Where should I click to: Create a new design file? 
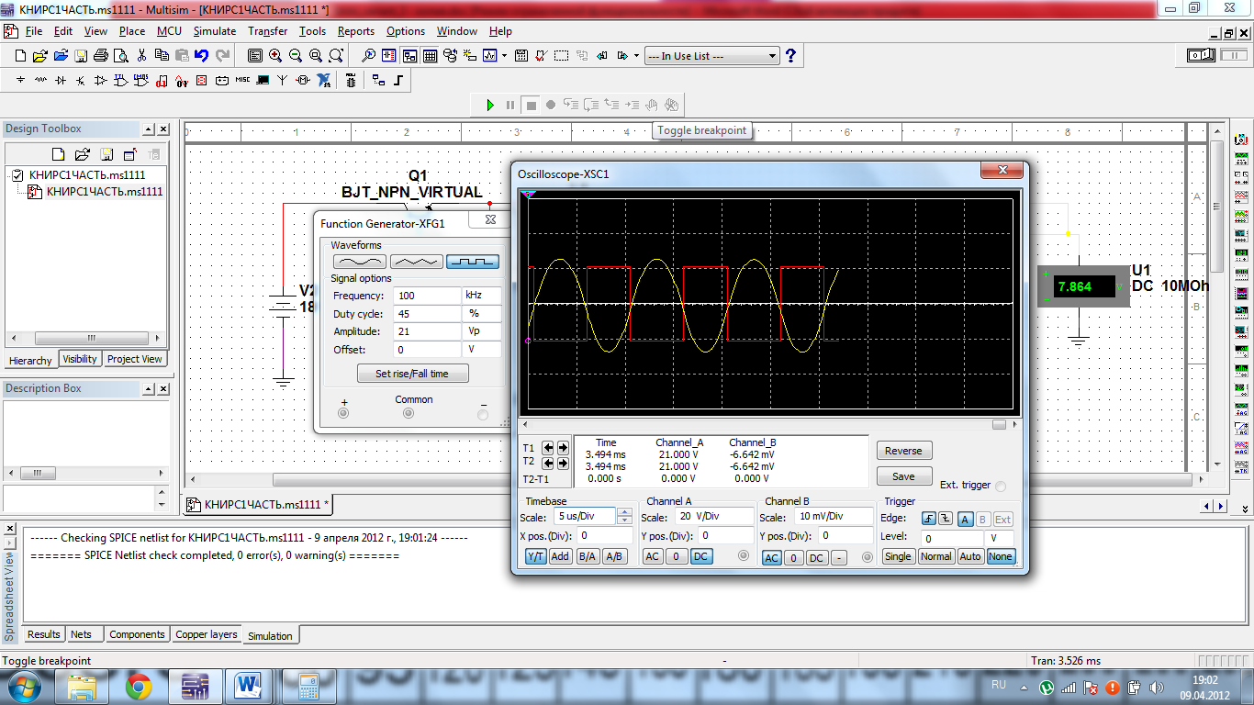[20, 56]
